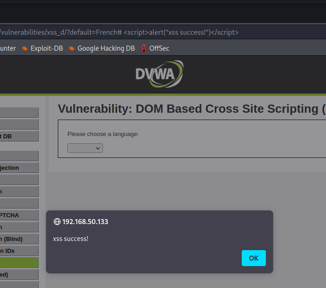Select the sidebar item ending in IDs
The image size is (326, 288).
(x=19, y=251)
